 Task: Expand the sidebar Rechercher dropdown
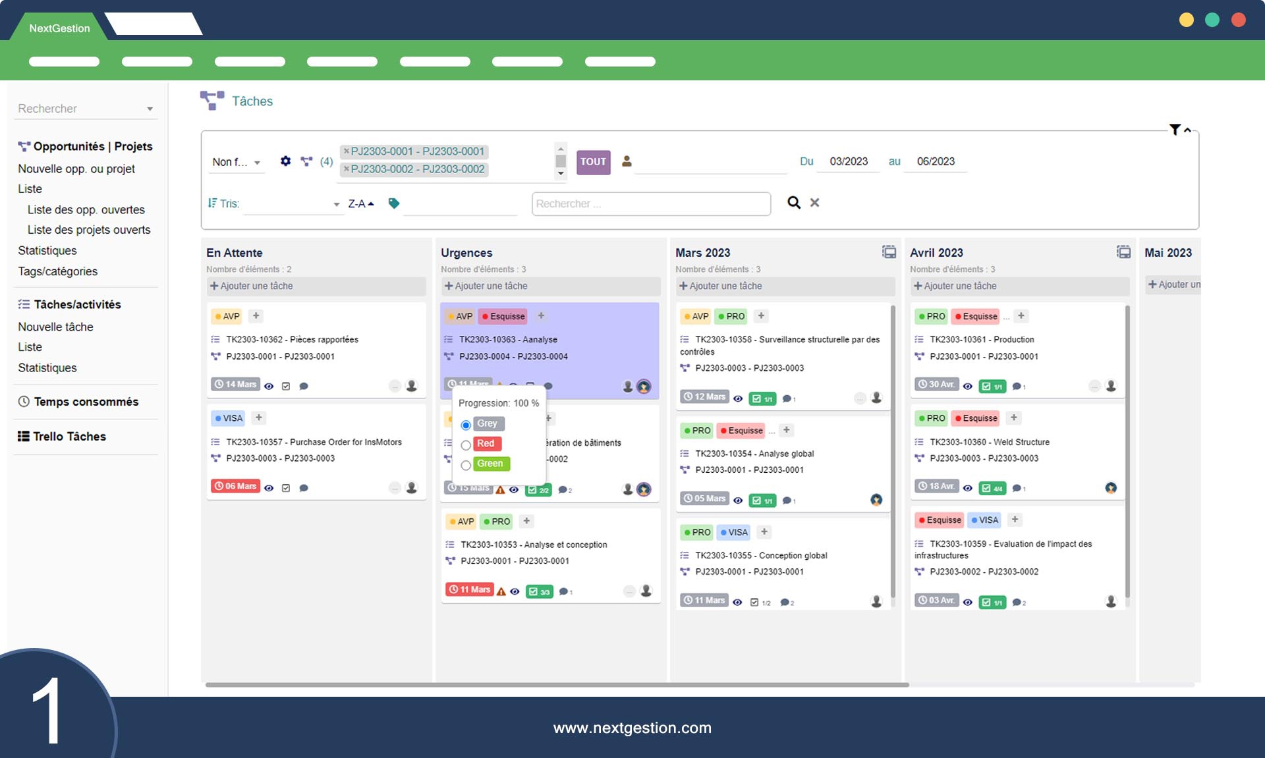coord(150,109)
